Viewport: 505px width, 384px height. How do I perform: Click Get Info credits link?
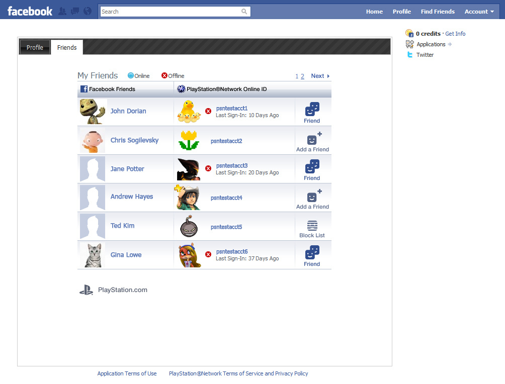tap(455, 34)
